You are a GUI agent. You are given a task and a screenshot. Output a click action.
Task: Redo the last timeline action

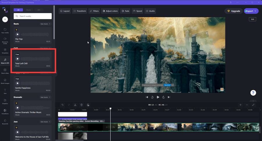[69, 105]
